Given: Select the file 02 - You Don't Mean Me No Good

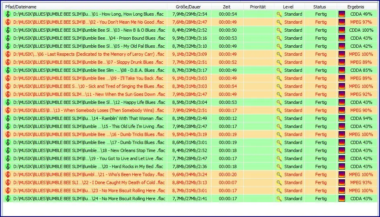Looking at the screenshot, I should click(89, 22).
